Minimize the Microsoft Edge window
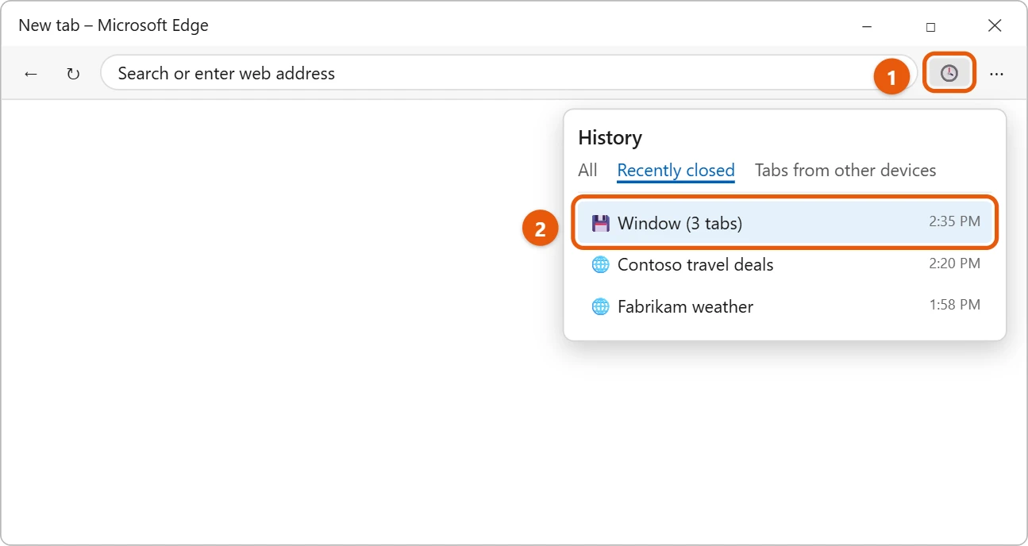Image resolution: width=1028 pixels, height=546 pixels. tap(866, 26)
